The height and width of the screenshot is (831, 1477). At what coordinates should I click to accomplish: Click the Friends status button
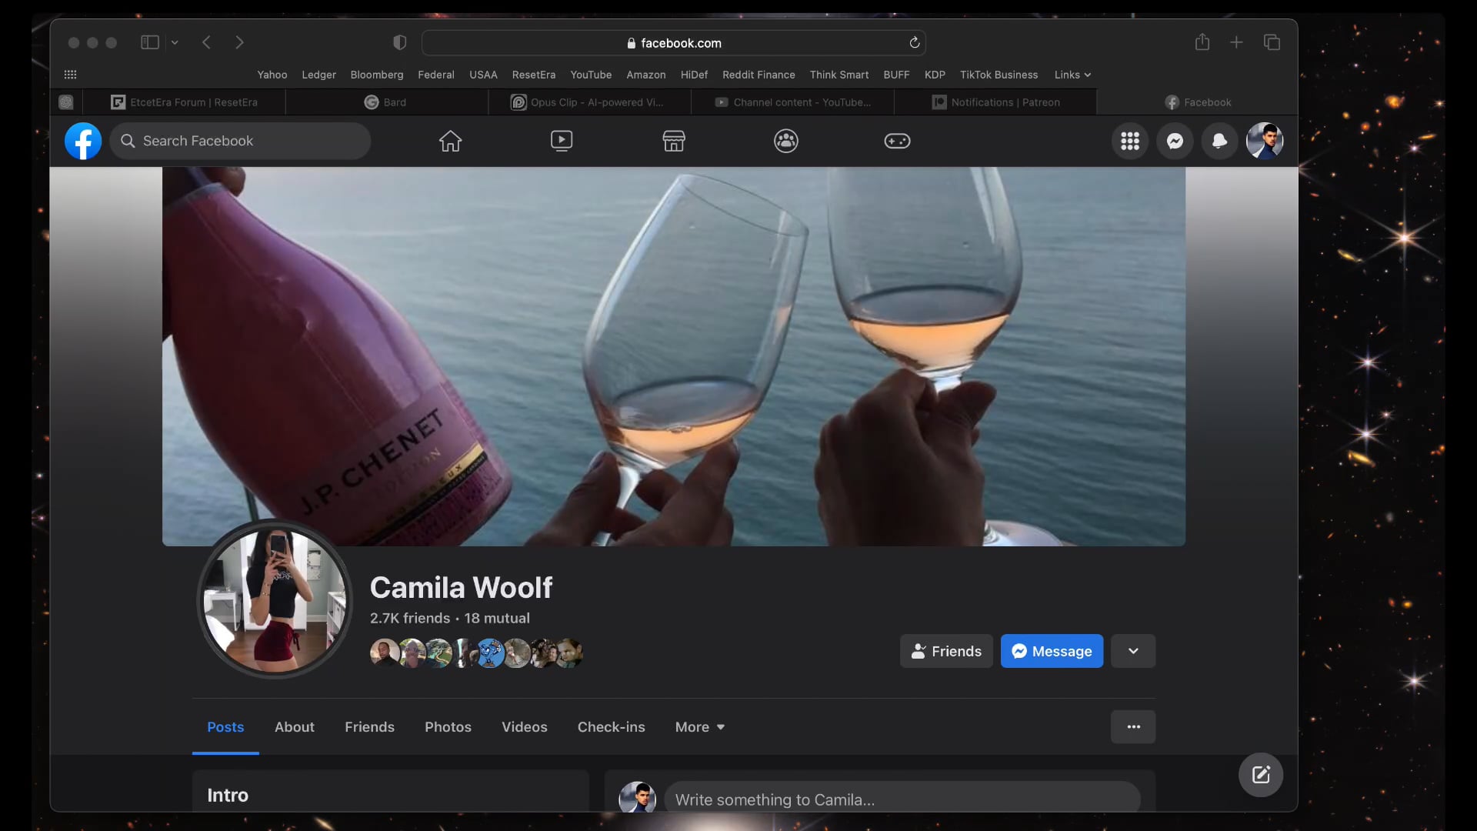tap(946, 651)
